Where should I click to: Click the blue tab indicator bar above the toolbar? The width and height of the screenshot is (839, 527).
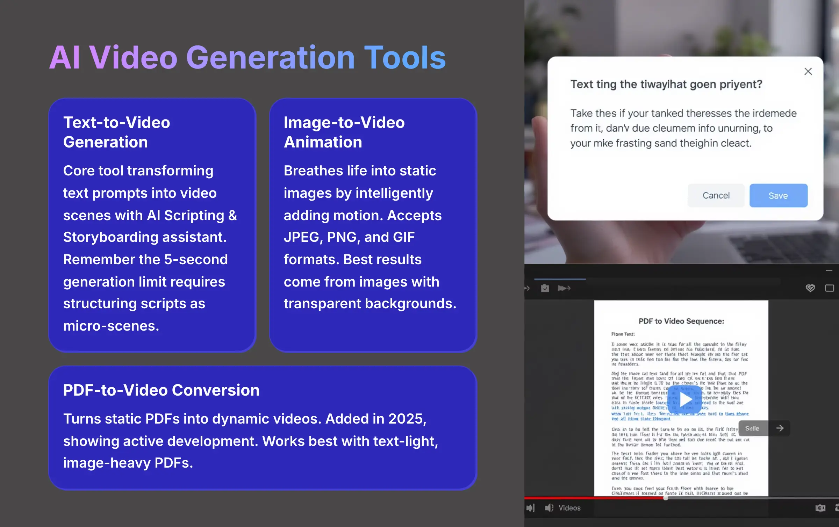click(560, 279)
